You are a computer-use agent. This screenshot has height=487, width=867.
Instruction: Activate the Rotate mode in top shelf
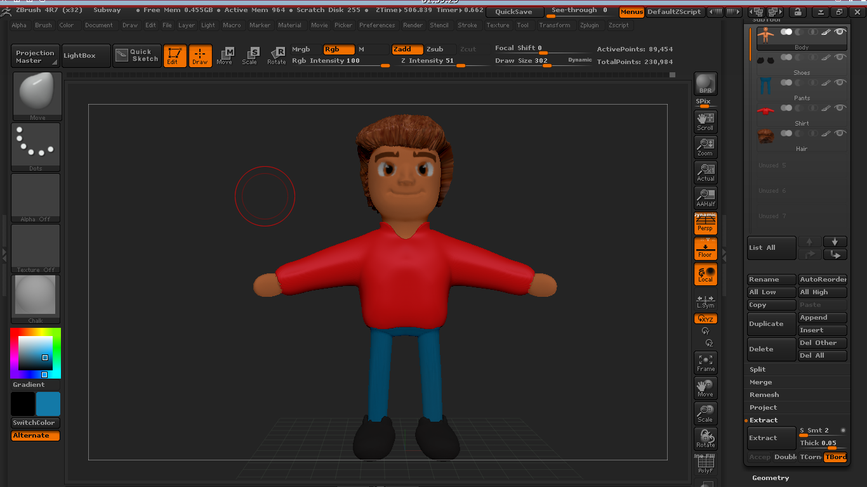276,56
